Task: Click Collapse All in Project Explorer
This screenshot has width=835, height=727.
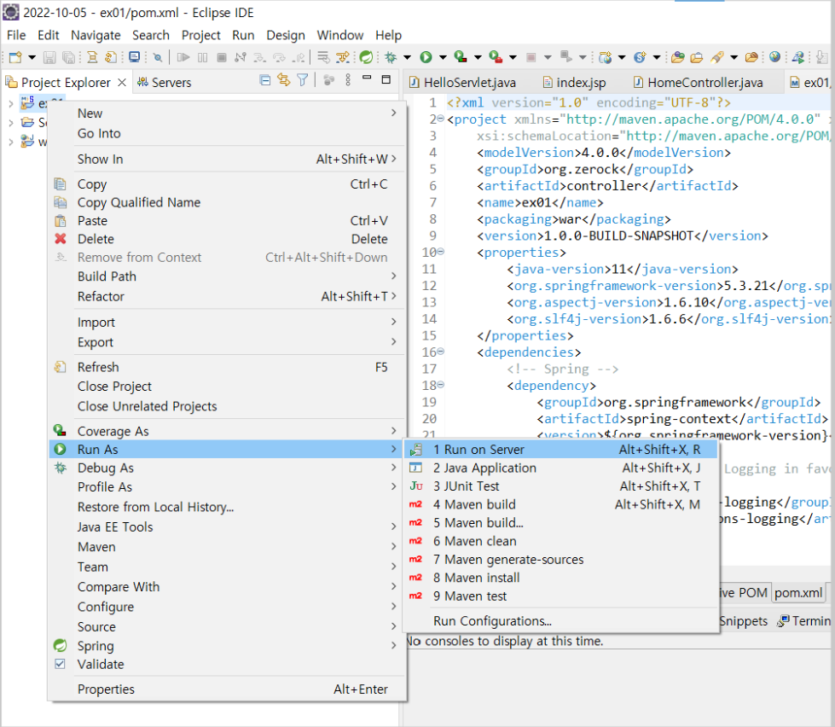Action: coord(264,80)
